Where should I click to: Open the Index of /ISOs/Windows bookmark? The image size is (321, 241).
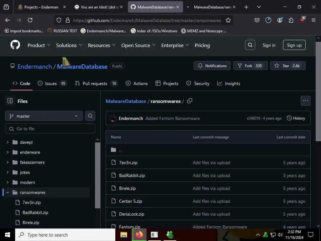[x=154, y=31]
